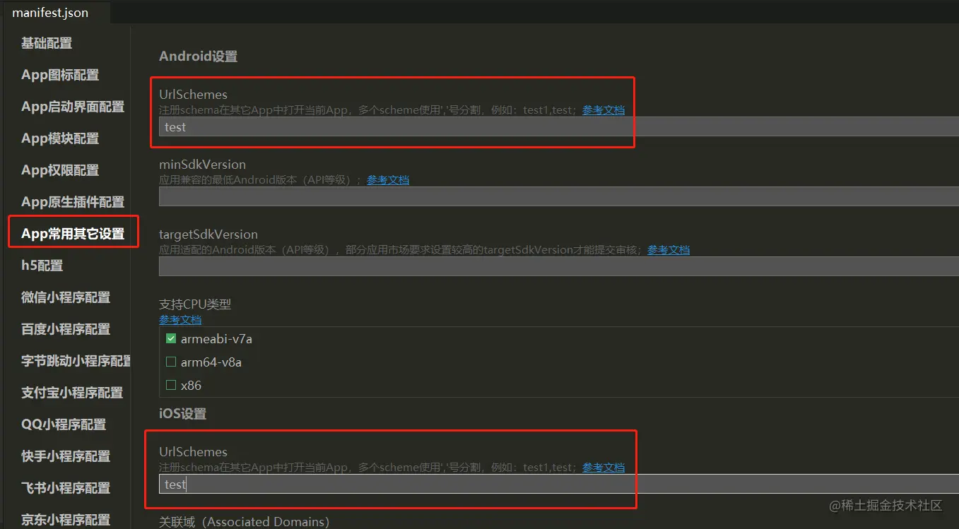The width and height of the screenshot is (959, 529).
Task: Open App原生插件配置 section
Action: (73, 202)
